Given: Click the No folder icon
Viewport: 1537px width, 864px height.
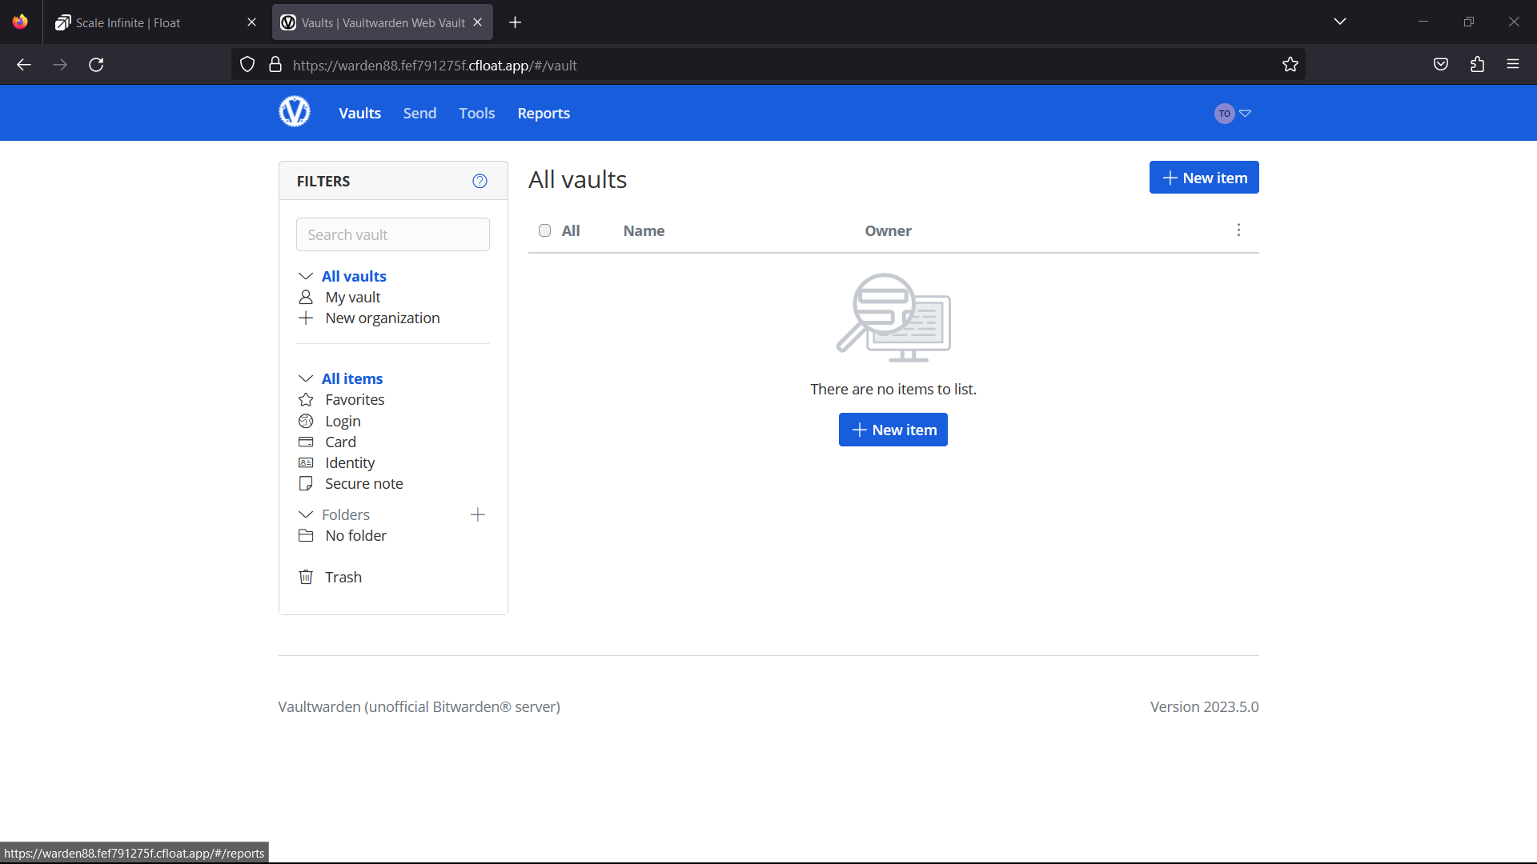Looking at the screenshot, I should [x=306, y=535].
